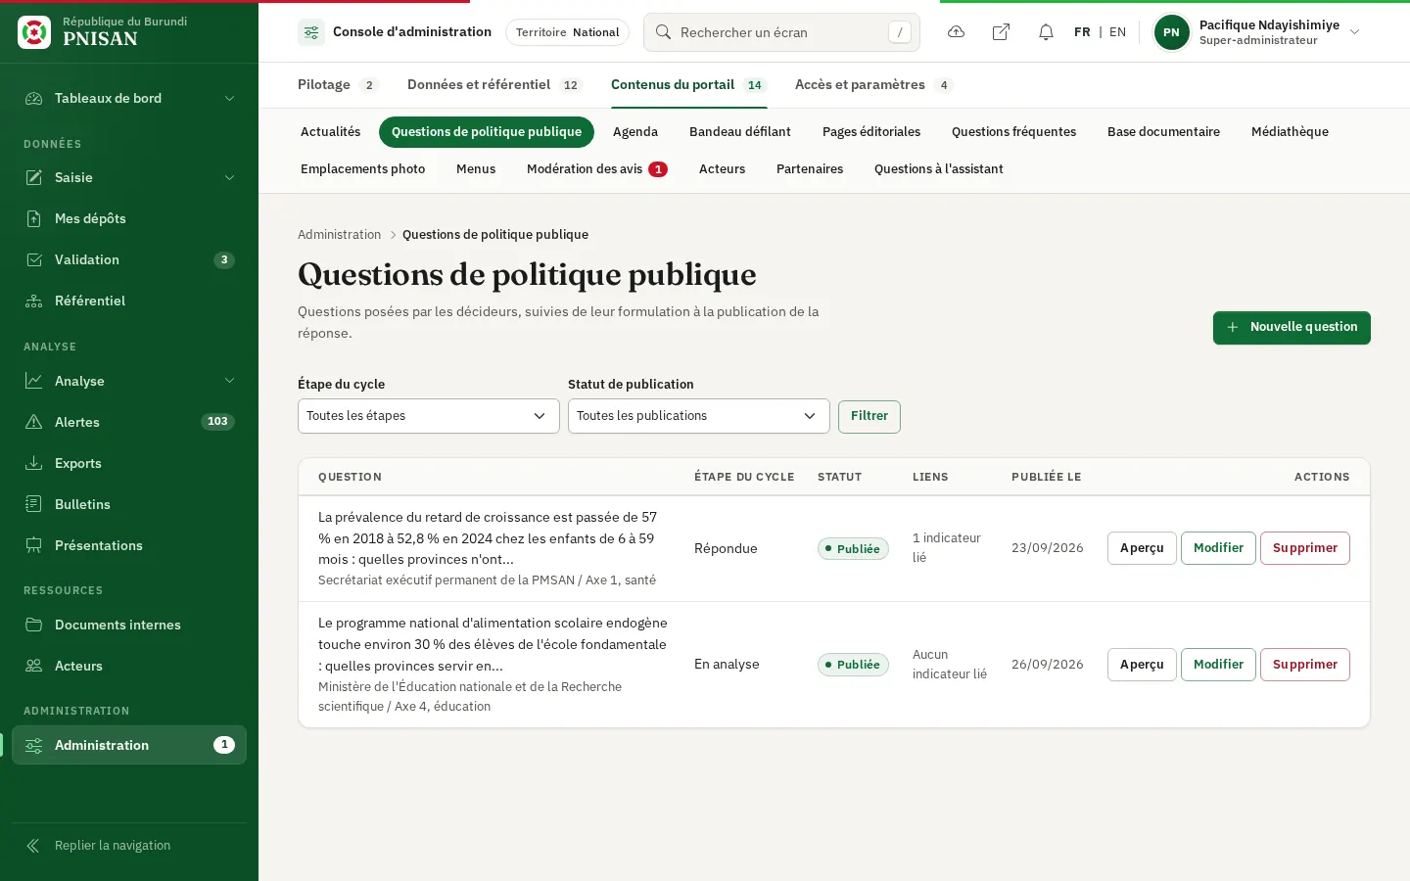Open the Médiathèque sub-tab
The width and height of the screenshot is (1410, 881).
click(1290, 132)
